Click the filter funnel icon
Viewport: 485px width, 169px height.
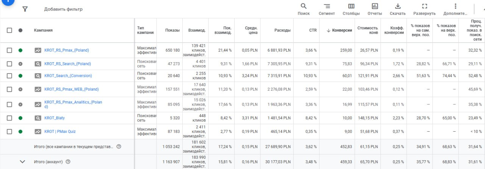(25, 9)
